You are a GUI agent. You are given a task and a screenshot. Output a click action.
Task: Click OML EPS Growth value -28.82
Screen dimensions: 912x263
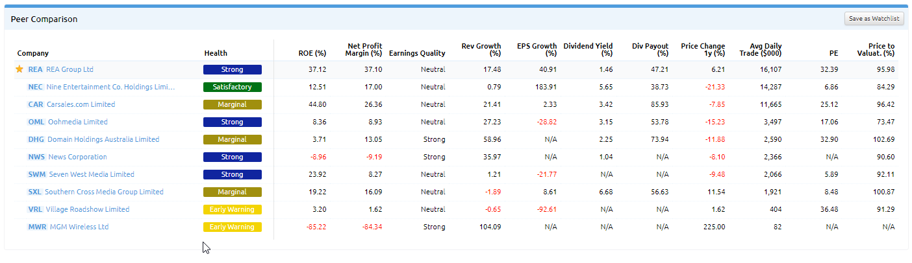pyautogui.click(x=546, y=122)
